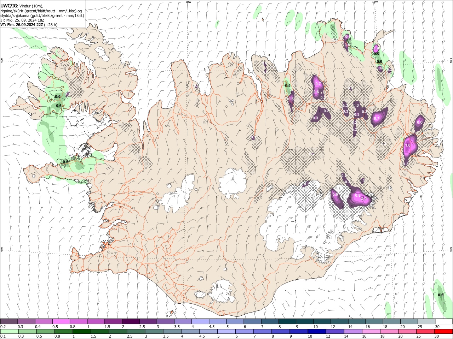Click the '0.1' label under rain legend
This screenshot has height=339, width=453.
(x=3, y=337)
